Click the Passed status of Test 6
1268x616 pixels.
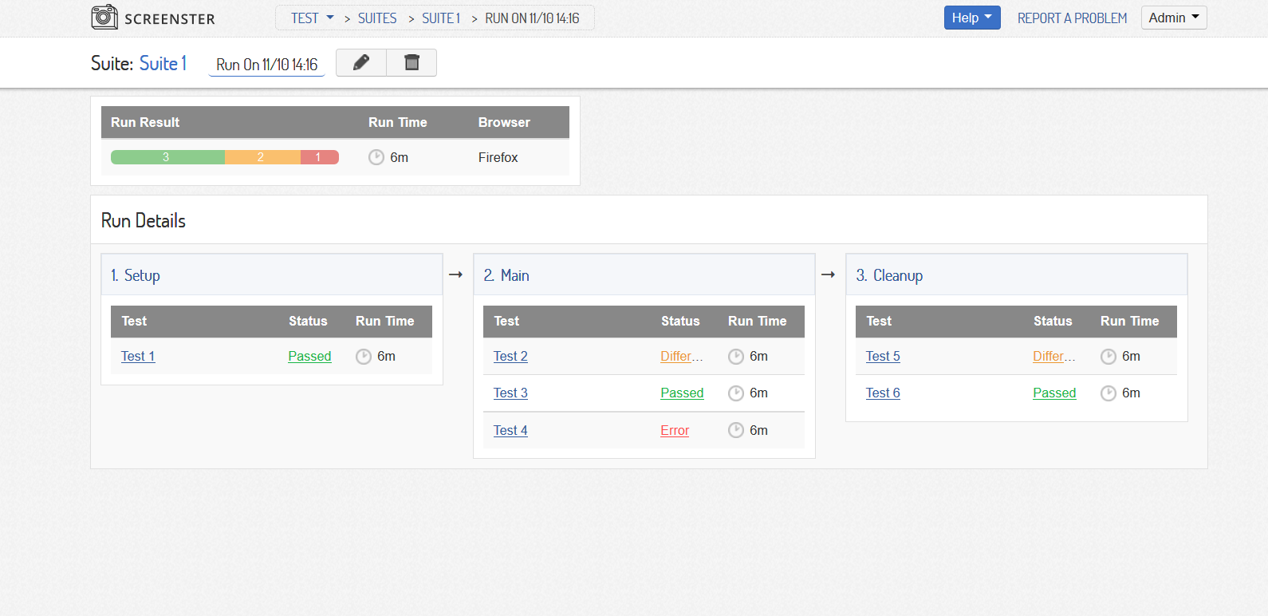click(1054, 393)
